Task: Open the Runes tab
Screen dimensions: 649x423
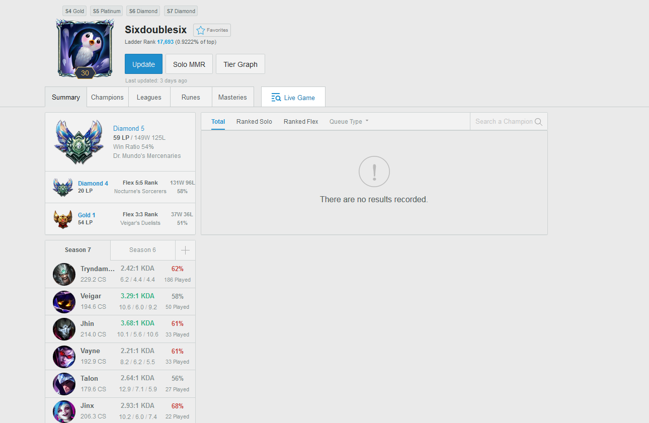Action: 191,97
